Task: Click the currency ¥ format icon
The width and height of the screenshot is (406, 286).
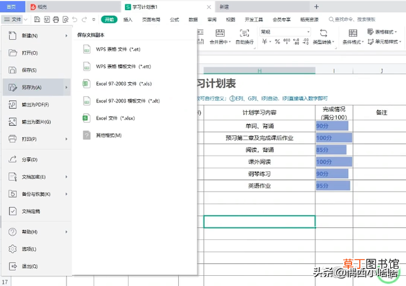Action: click(265, 42)
